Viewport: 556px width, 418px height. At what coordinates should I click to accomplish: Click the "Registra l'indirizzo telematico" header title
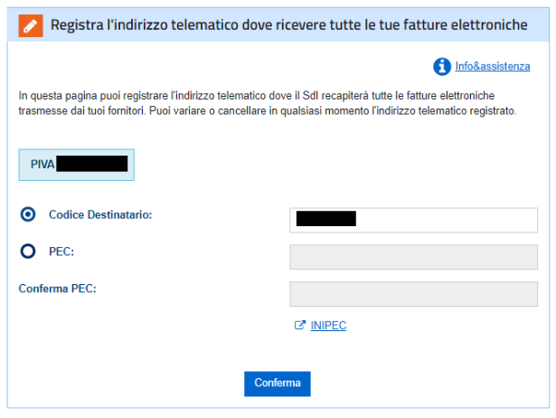289,25
